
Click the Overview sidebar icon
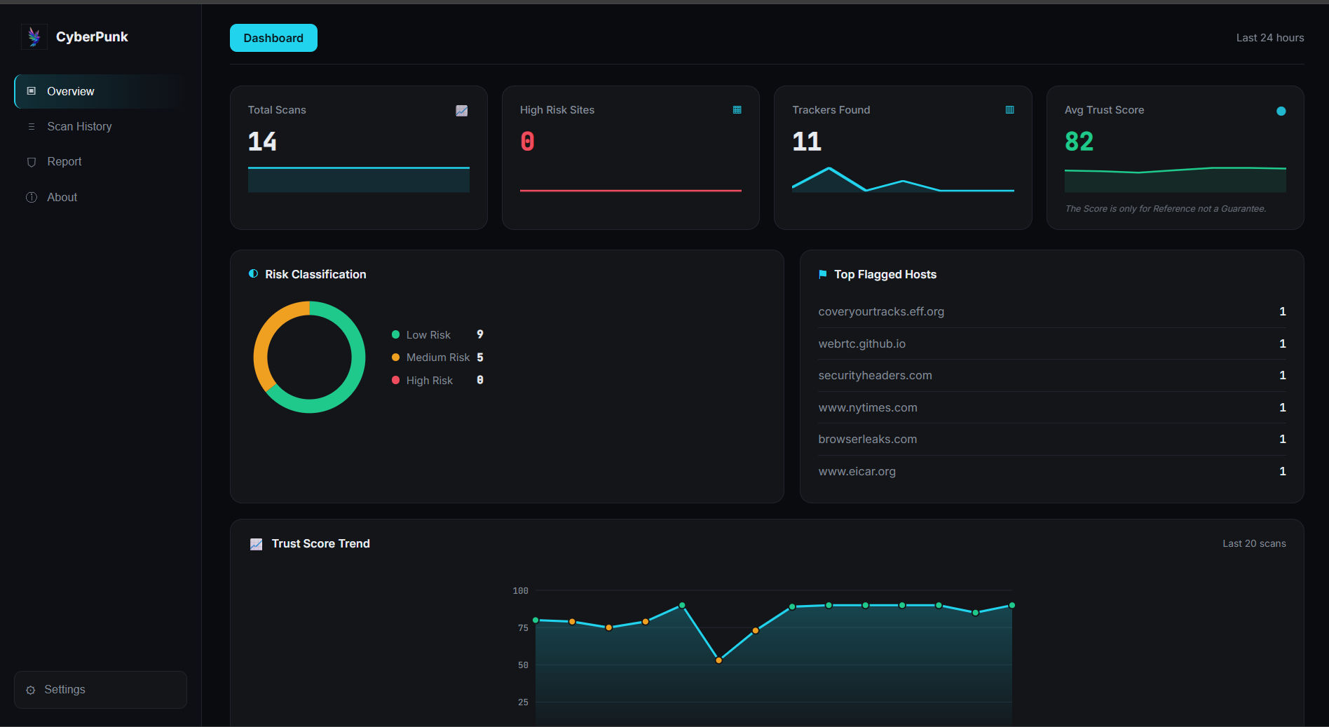tap(32, 91)
